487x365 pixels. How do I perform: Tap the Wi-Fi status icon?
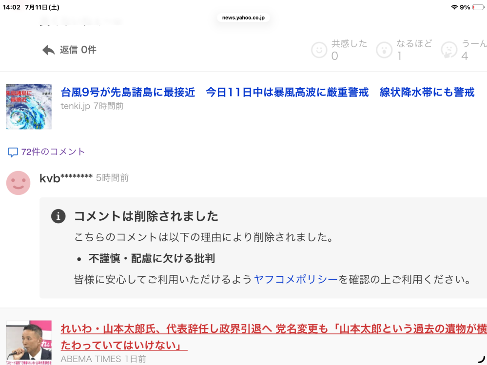coord(454,7)
